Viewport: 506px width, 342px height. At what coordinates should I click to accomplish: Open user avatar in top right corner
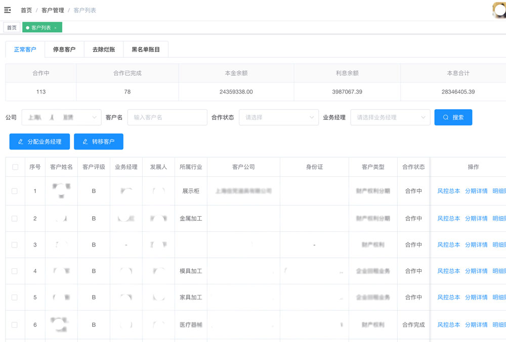(499, 10)
